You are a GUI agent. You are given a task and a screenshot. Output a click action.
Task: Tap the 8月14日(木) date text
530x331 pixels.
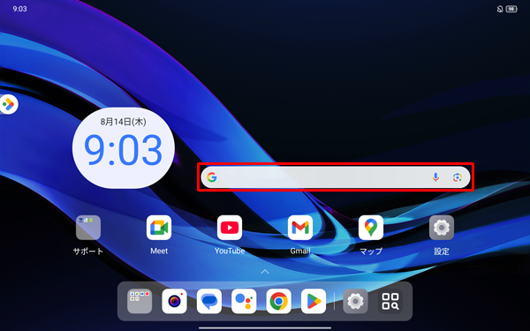pyautogui.click(x=124, y=122)
